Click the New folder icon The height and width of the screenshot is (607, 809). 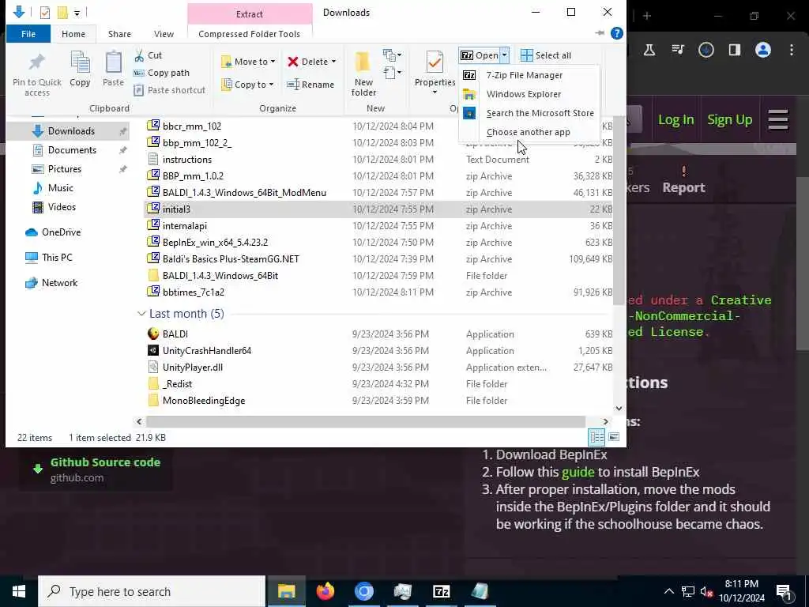coord(363,63)
